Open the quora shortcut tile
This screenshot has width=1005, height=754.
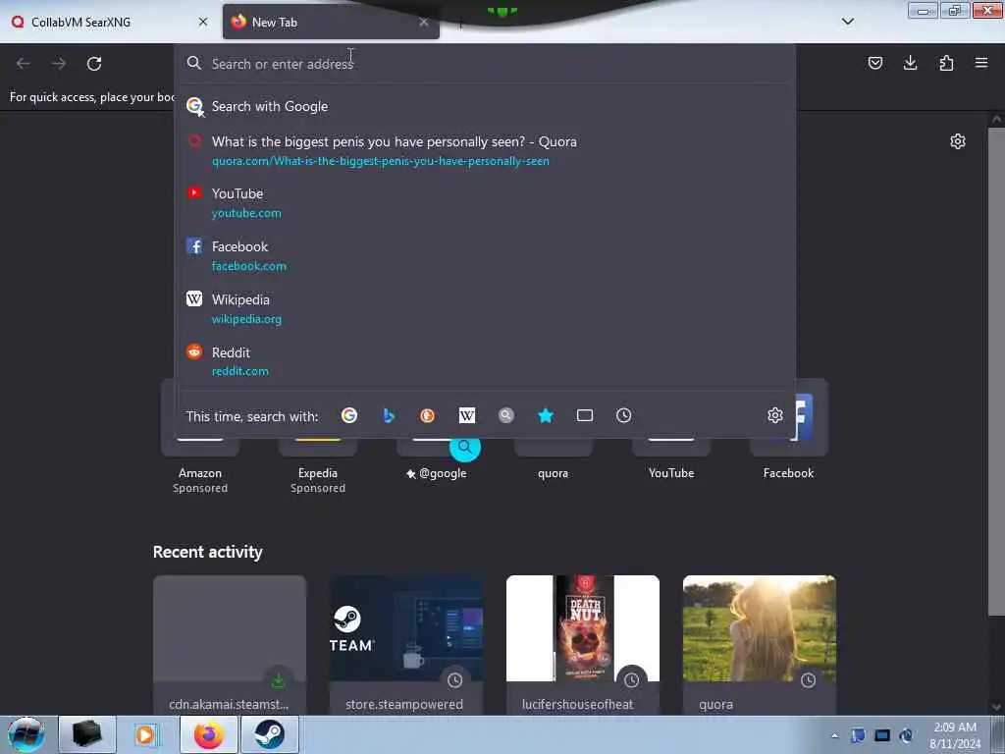coord(554,449)
